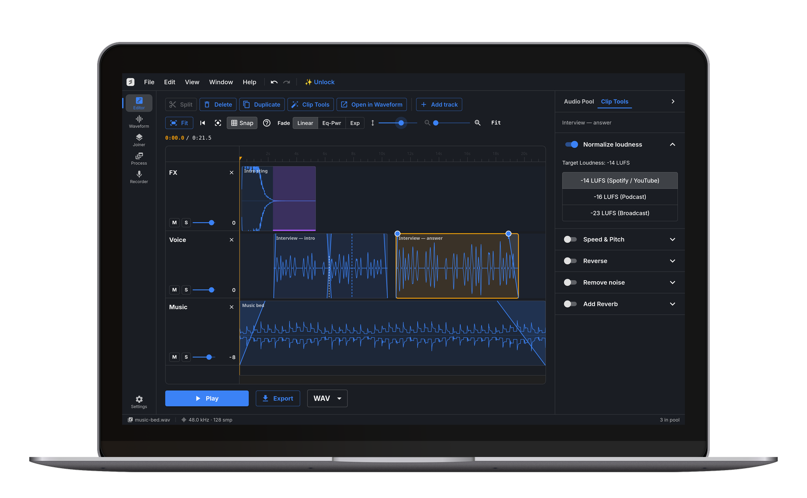Open the Joiner tool in sidebar

tap(139, 140)
